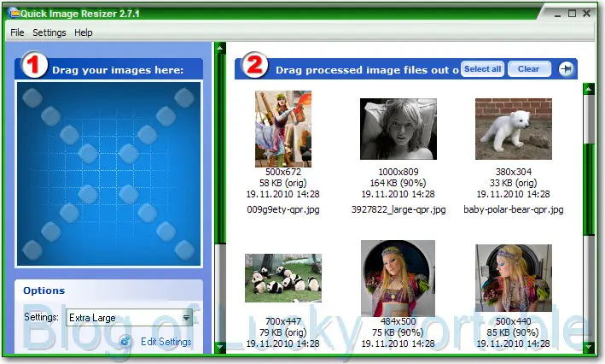Click the left panel scroll up arrow
605x364 pixels.
[x=220, y=48]
